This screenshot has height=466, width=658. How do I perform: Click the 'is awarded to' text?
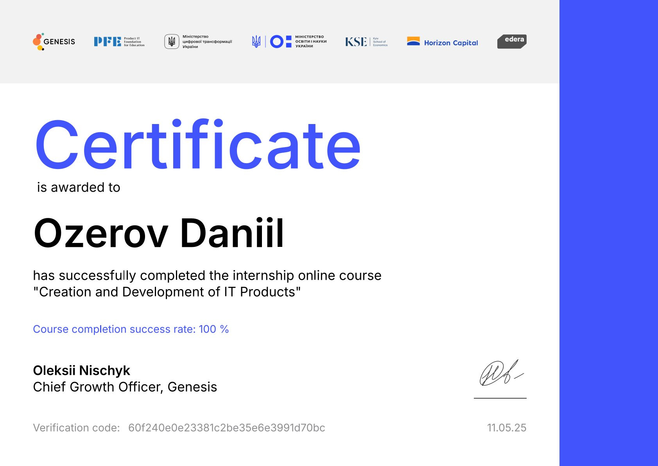point(79,187)
